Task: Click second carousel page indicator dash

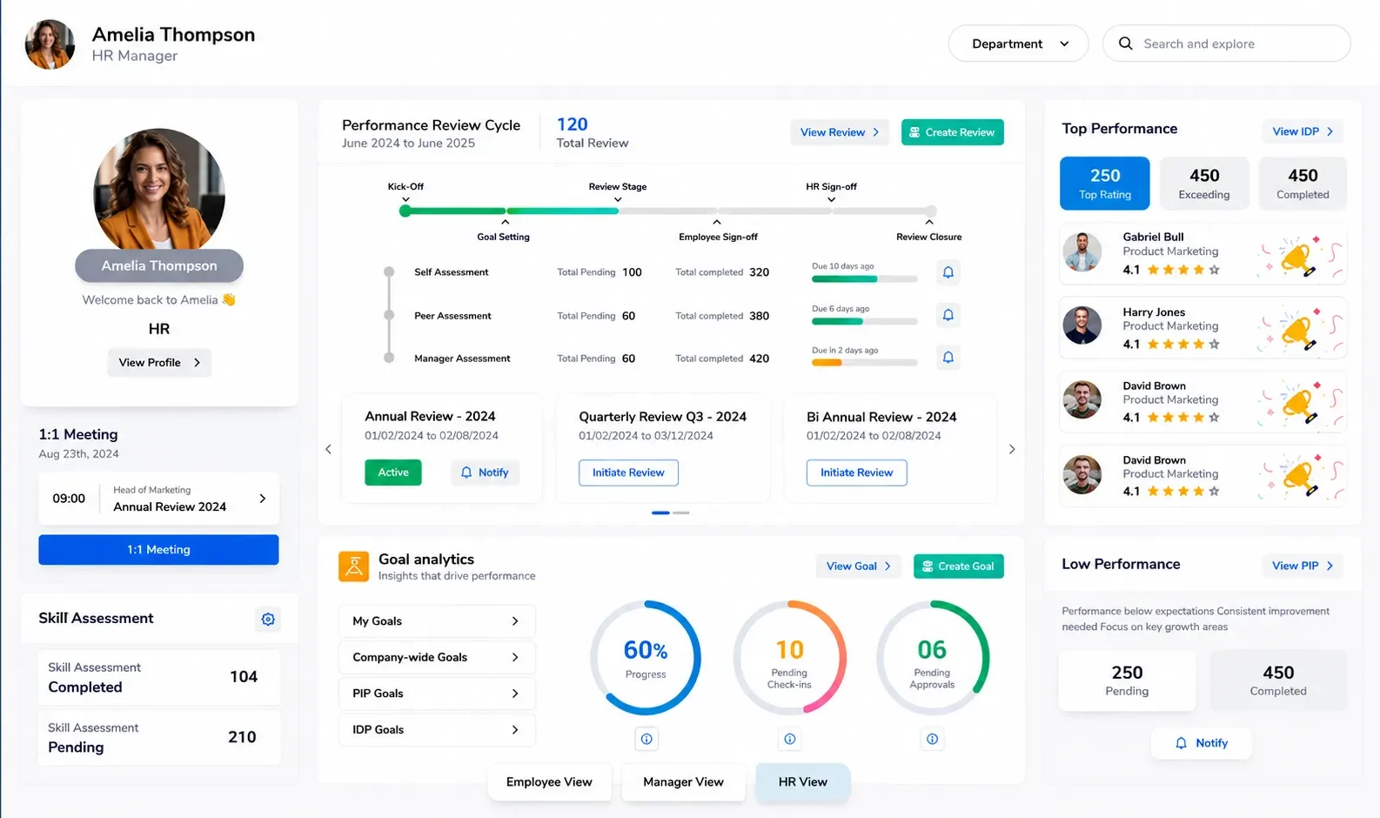Action: point(681,513)
